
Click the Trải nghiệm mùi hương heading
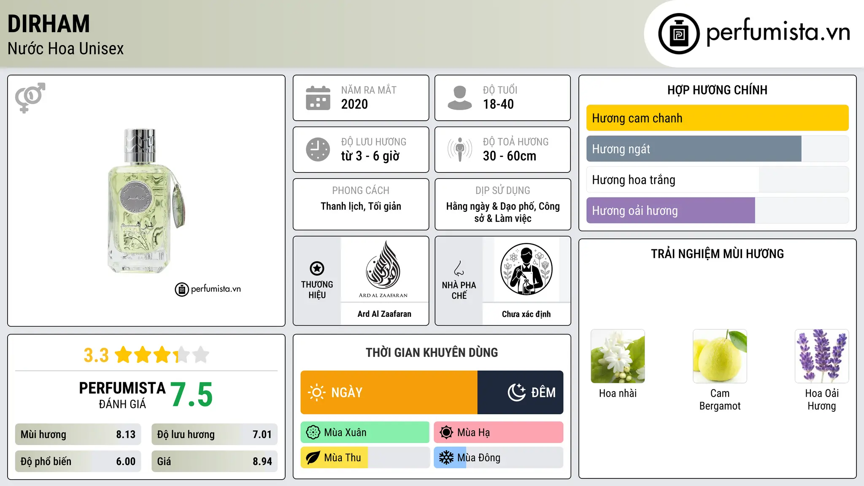point(717,254)
